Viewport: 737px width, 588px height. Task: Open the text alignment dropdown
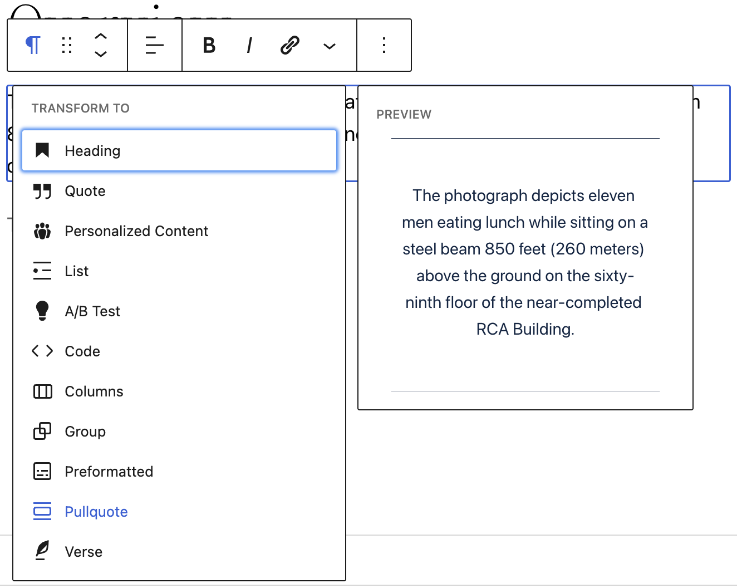(154, 45)
